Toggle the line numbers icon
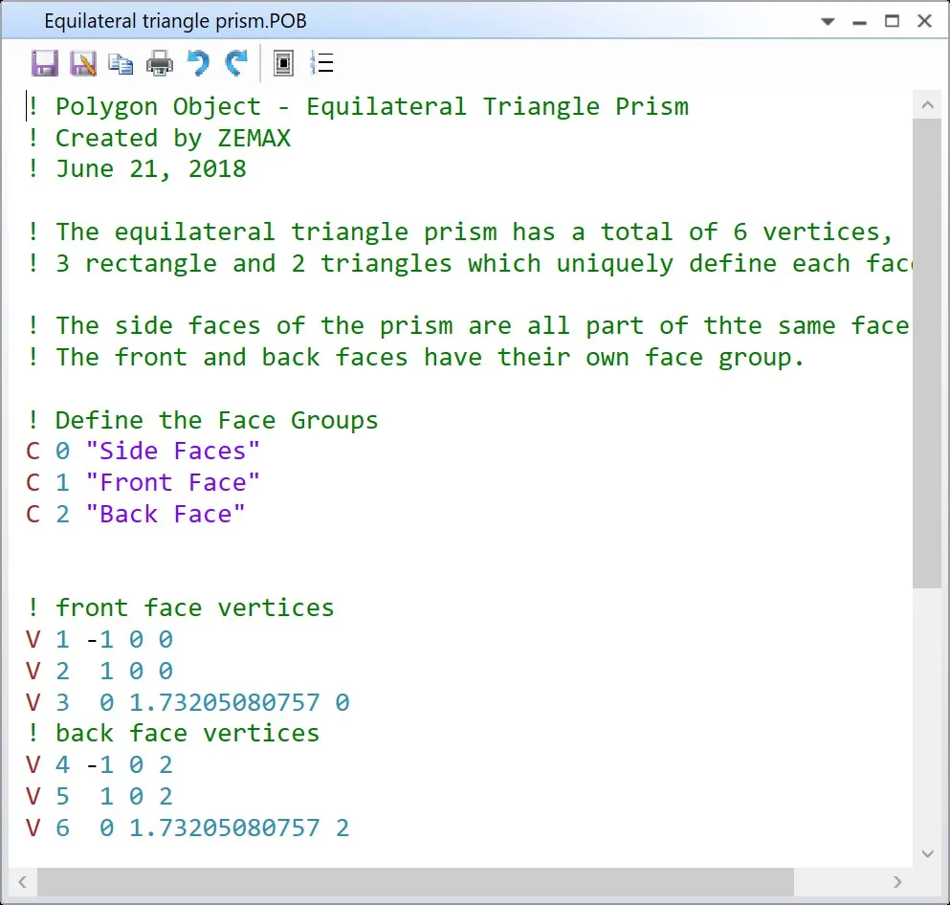 coord(321,64)
